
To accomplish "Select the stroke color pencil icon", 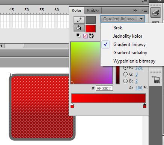I will 79,20.
